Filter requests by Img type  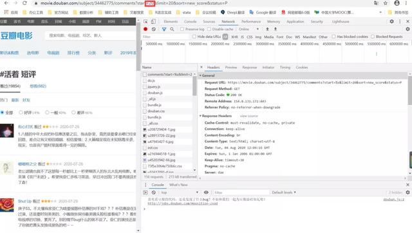[x=258, y=37]
